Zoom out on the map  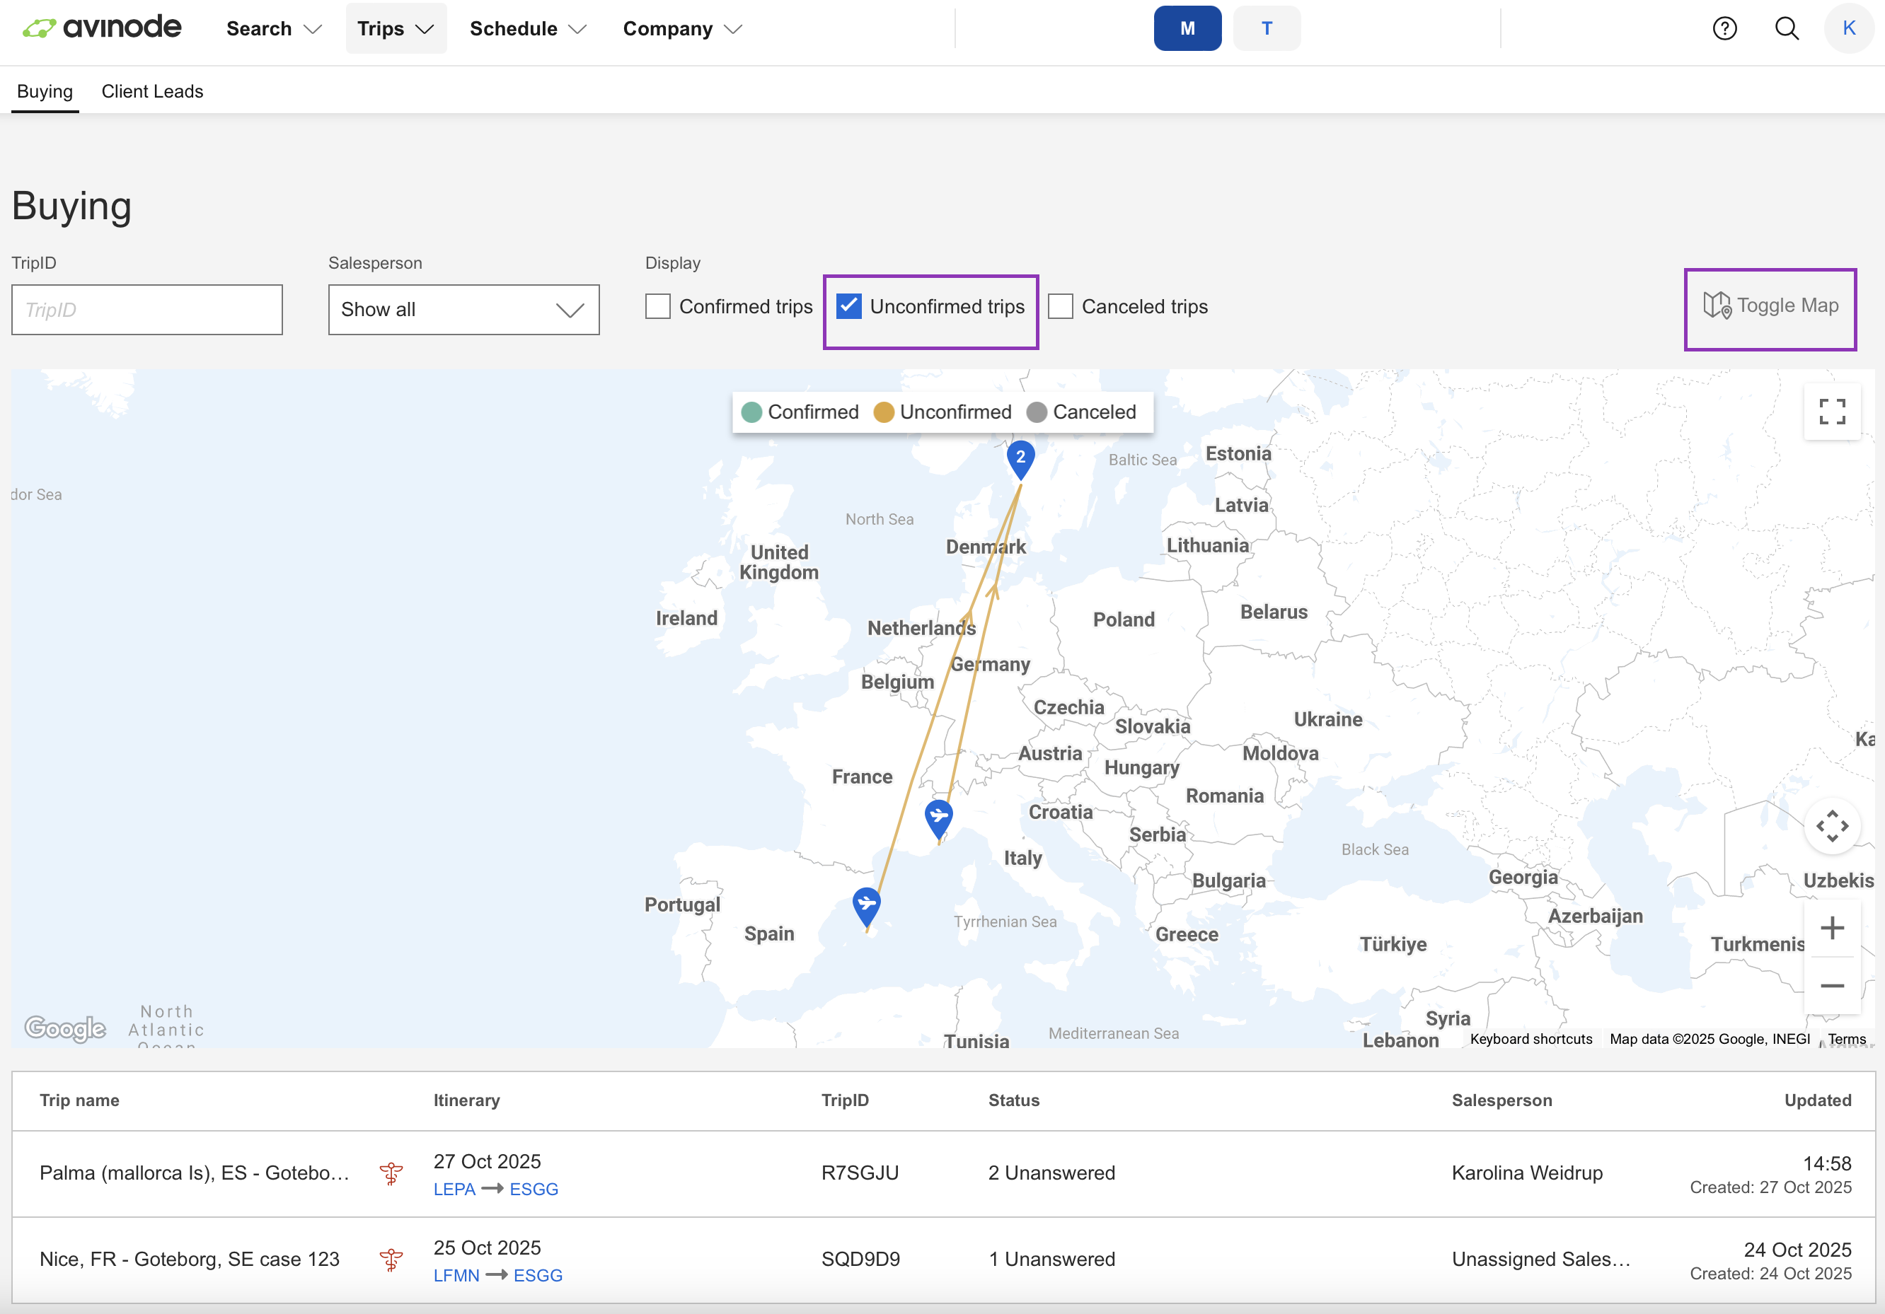click(1832, 986)
